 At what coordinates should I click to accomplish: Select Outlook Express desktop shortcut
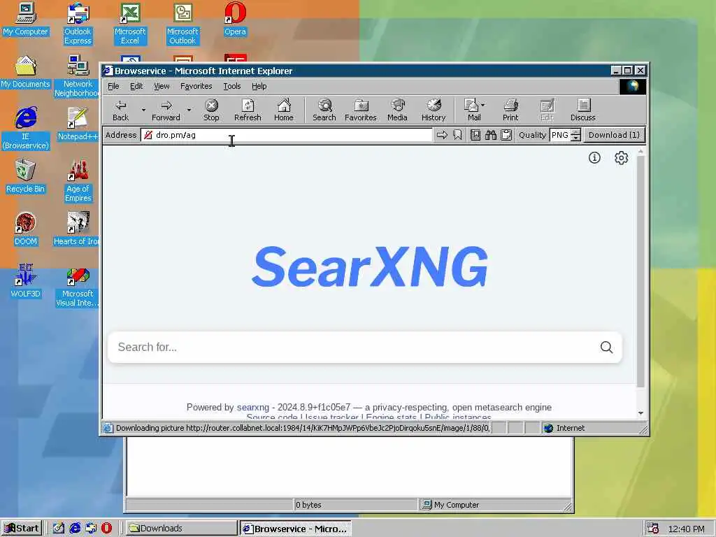pos(78,24)
